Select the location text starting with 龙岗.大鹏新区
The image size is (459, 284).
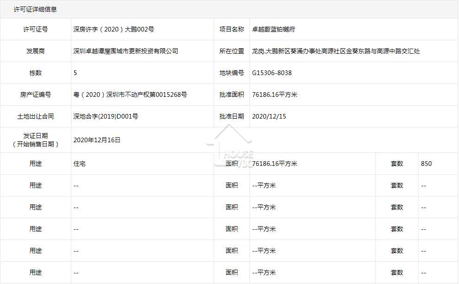tap(336, 51)
